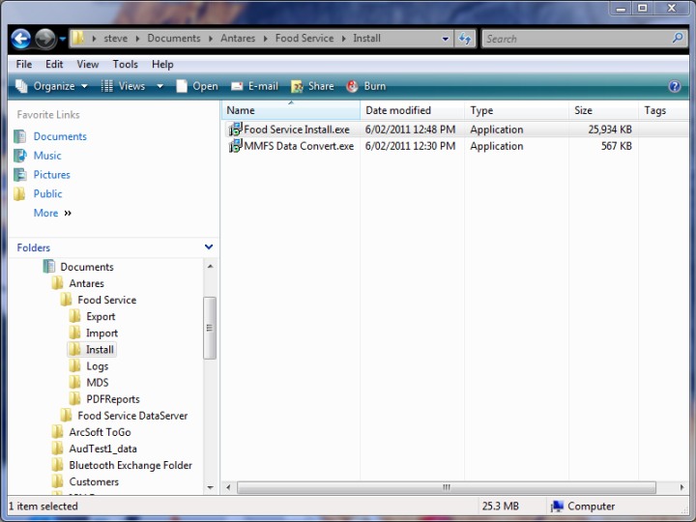The height and width of the screenshot is (522, 696).
Task: Select the Install folder in the tree
Action: point(100,350)
